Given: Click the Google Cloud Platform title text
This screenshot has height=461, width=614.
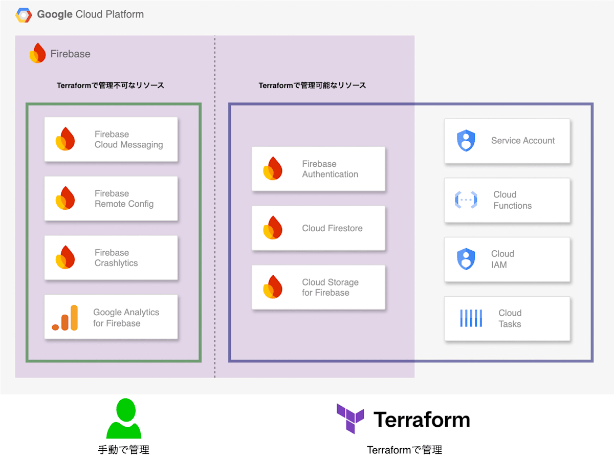Looking at the screenshot, I should (91, 15).
